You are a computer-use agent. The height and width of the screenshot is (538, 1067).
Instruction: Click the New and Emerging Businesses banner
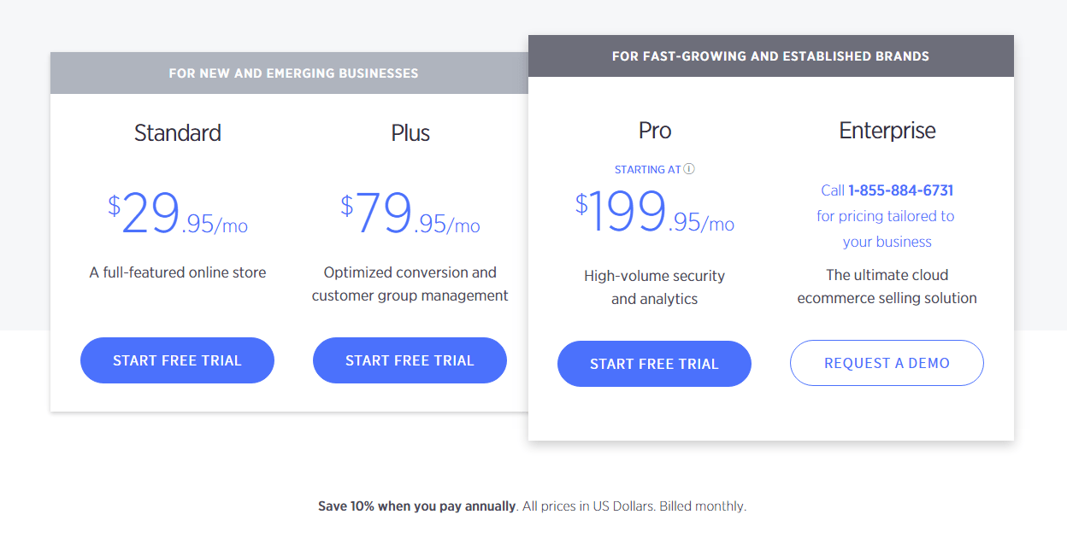click(293, 73)
